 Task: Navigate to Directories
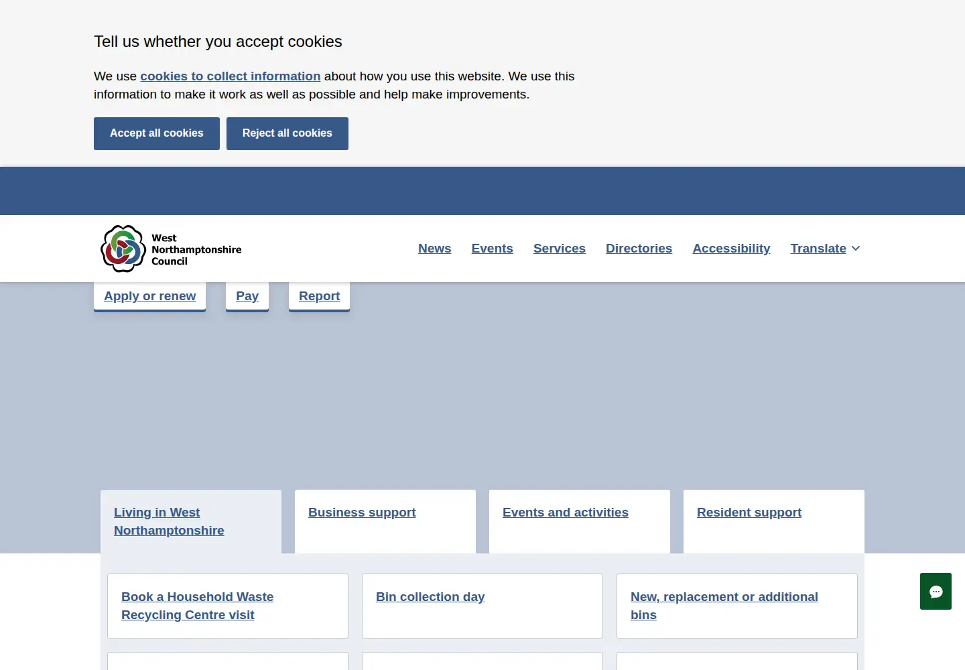[639, 249]
